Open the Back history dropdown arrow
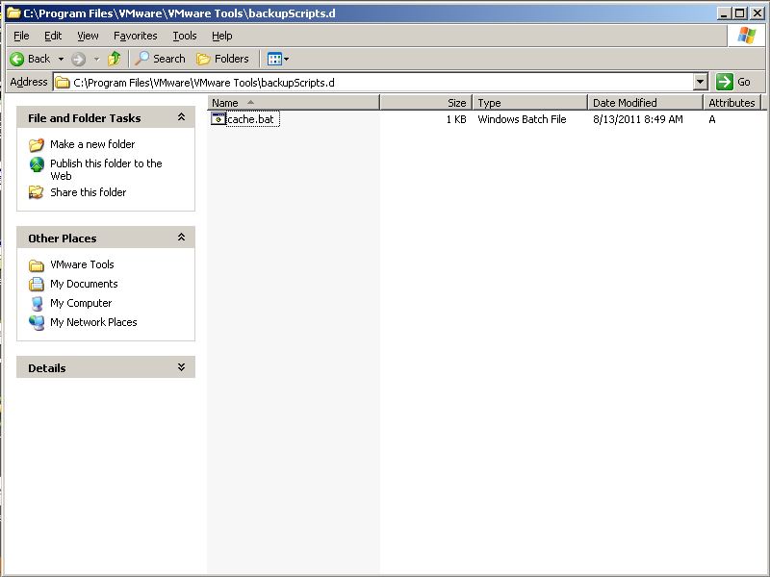The width and height of the screenshot is (770, 577). tap(61, 60)
